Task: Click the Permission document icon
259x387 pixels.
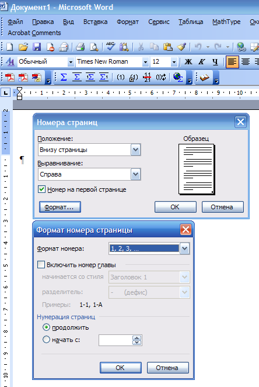Action: coord(51,47)
